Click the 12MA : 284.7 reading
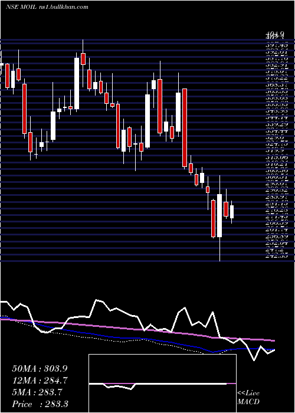This screenshot has height=413, width=295. pos(40,381)
